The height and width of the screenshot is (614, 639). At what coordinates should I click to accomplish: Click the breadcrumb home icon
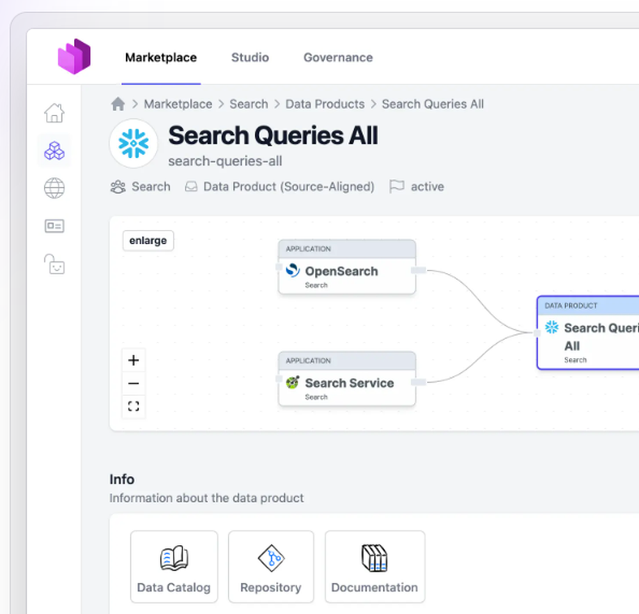118,104
